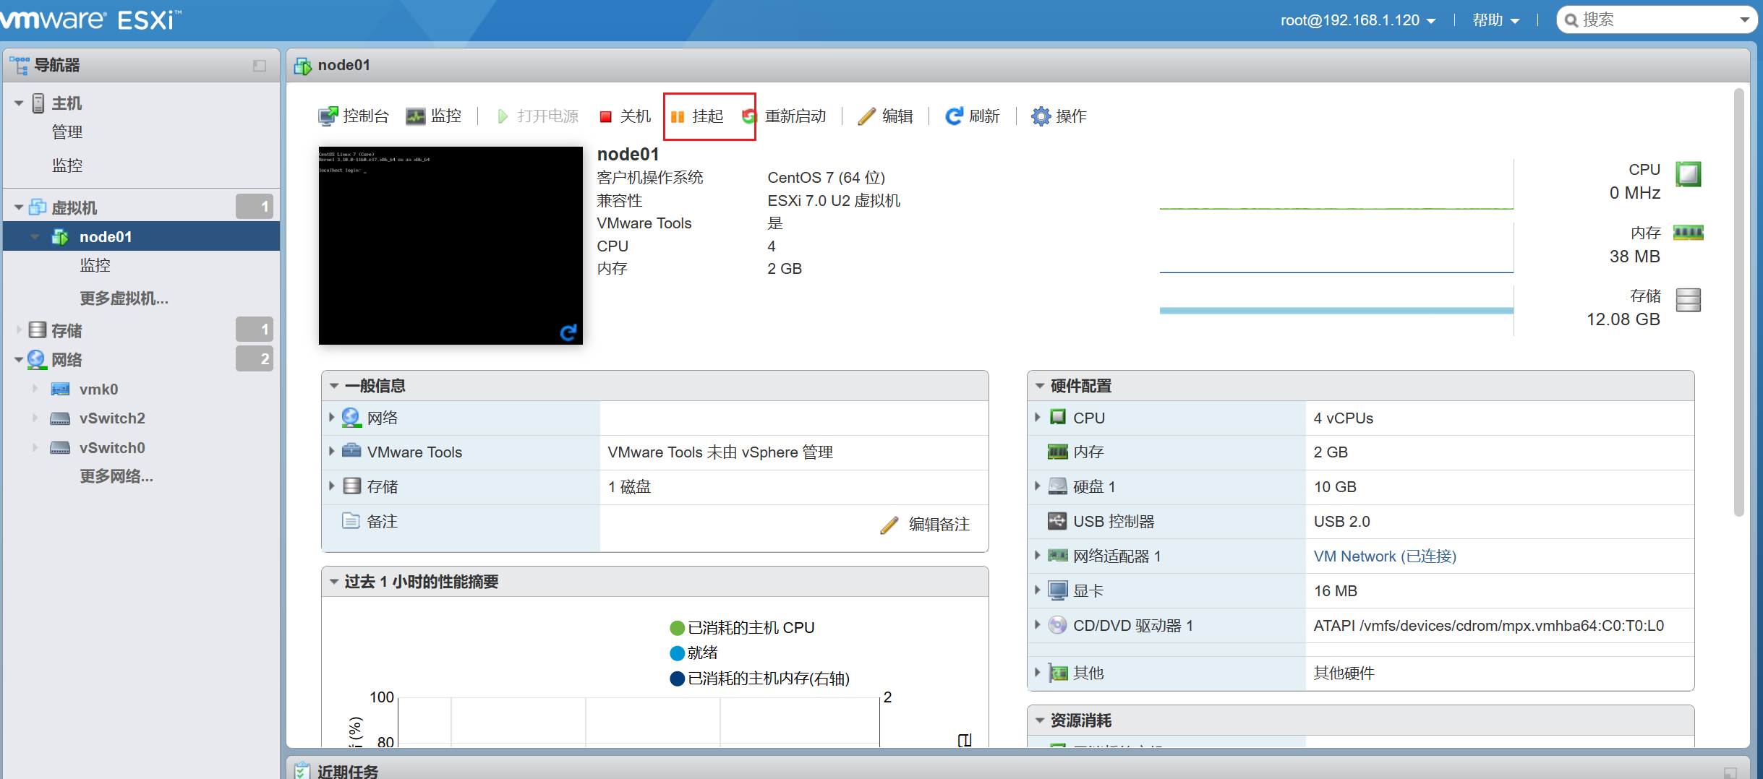Expand the 网络 row in 一般信息
This screenshot has height=779, width=1763.
pos(332,417)
